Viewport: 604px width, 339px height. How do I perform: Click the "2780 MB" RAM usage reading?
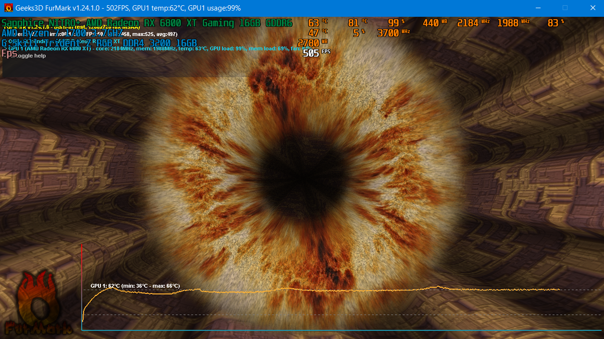(x=313, y=43)
